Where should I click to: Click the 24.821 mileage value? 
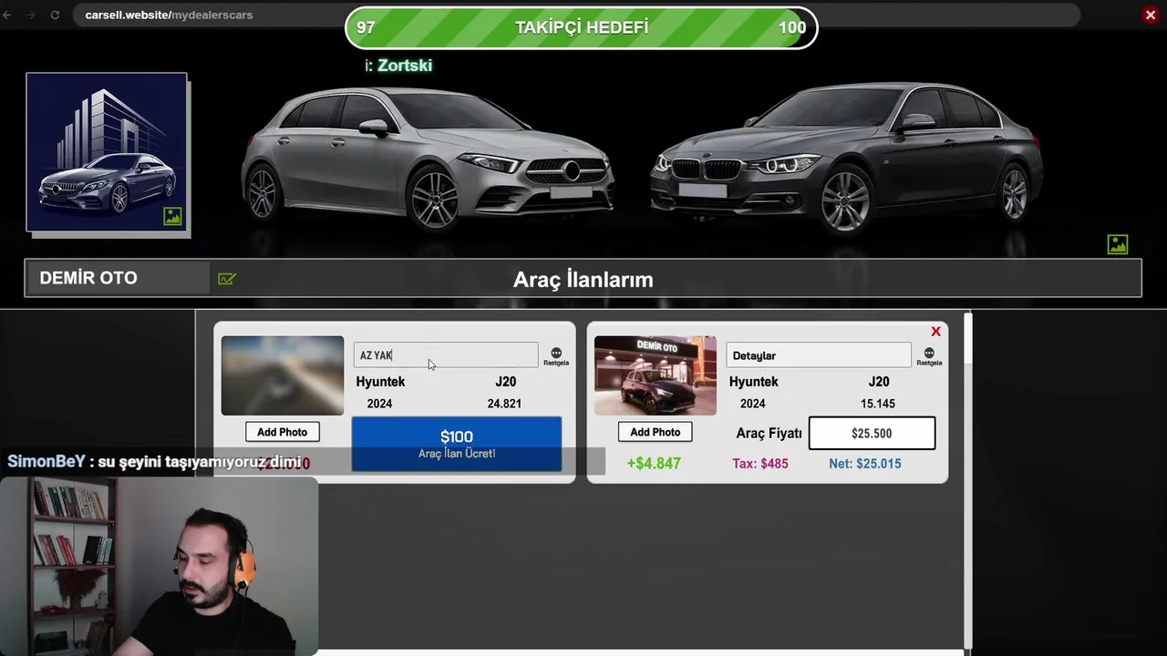(x=504, y=404)
